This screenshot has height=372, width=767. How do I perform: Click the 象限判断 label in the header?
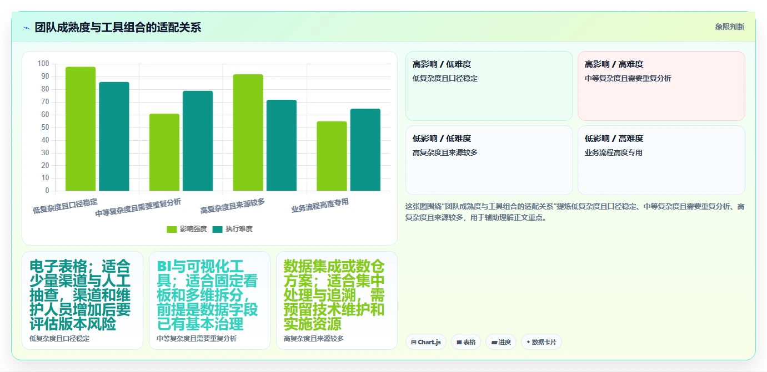tap(729, 27)
